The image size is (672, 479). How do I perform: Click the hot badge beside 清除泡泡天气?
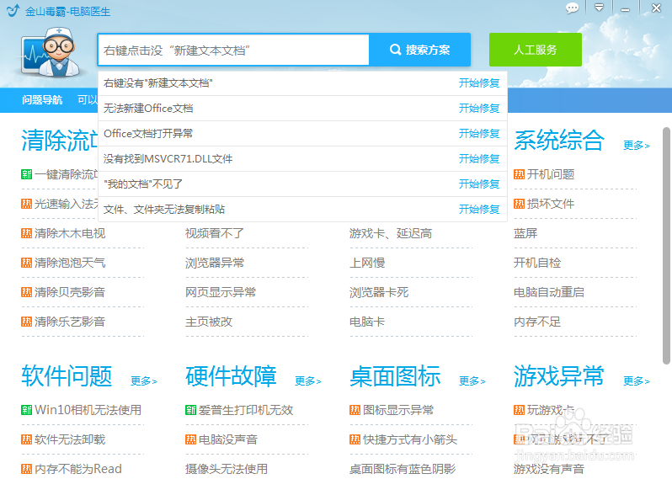27,263
